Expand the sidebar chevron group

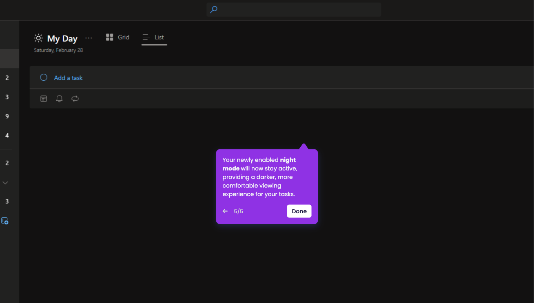(5, 183)
